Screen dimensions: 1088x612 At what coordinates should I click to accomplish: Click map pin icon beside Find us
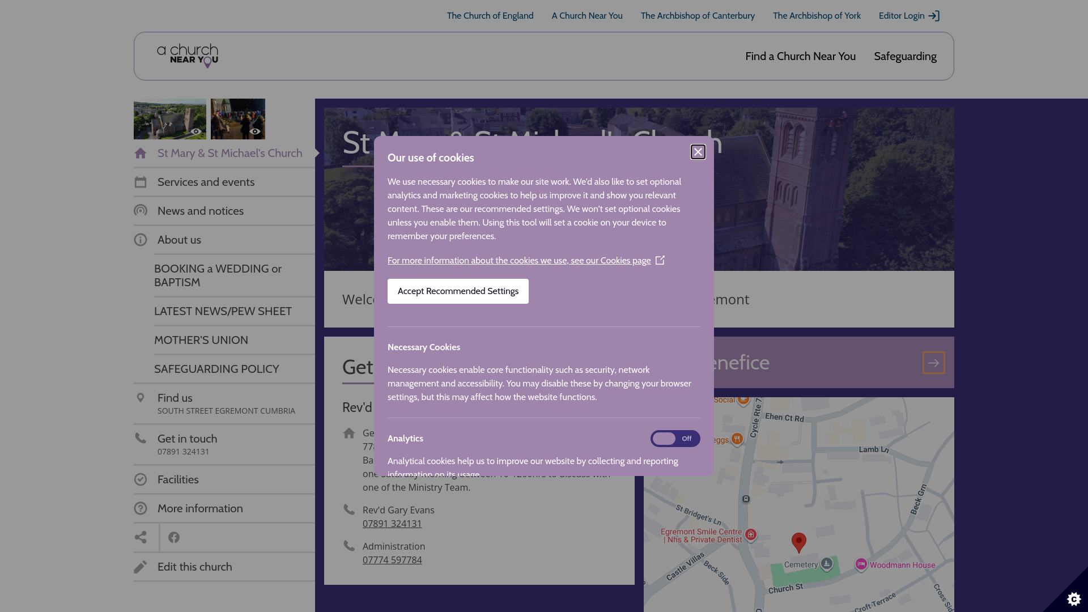(x=141, y=398)
